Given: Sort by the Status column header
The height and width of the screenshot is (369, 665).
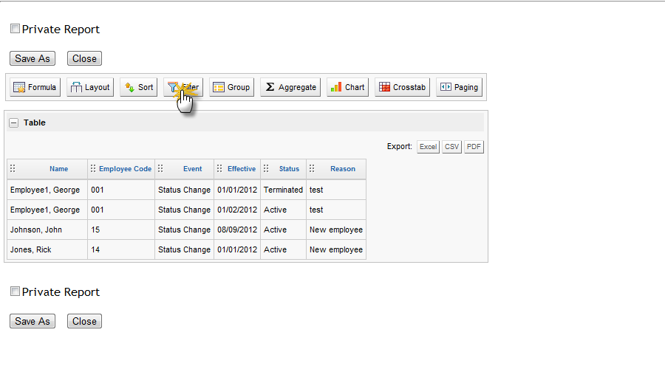Looking at the screenshot, I should point(289,168).
